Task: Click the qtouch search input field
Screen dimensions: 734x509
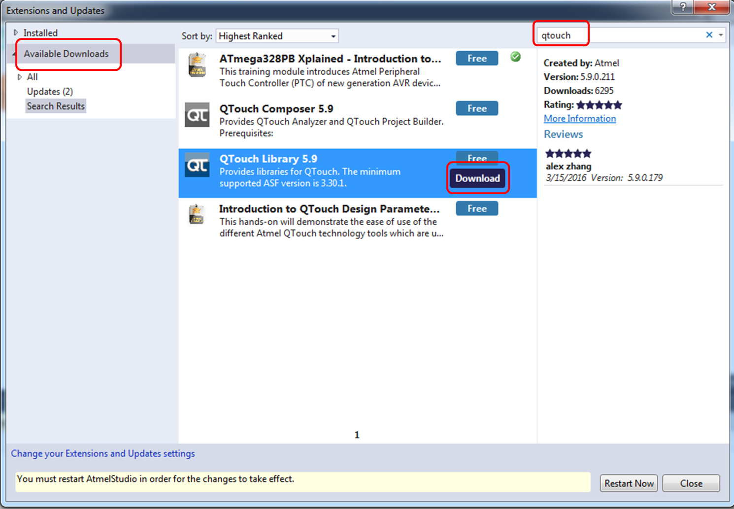Action: pos(621,35)
